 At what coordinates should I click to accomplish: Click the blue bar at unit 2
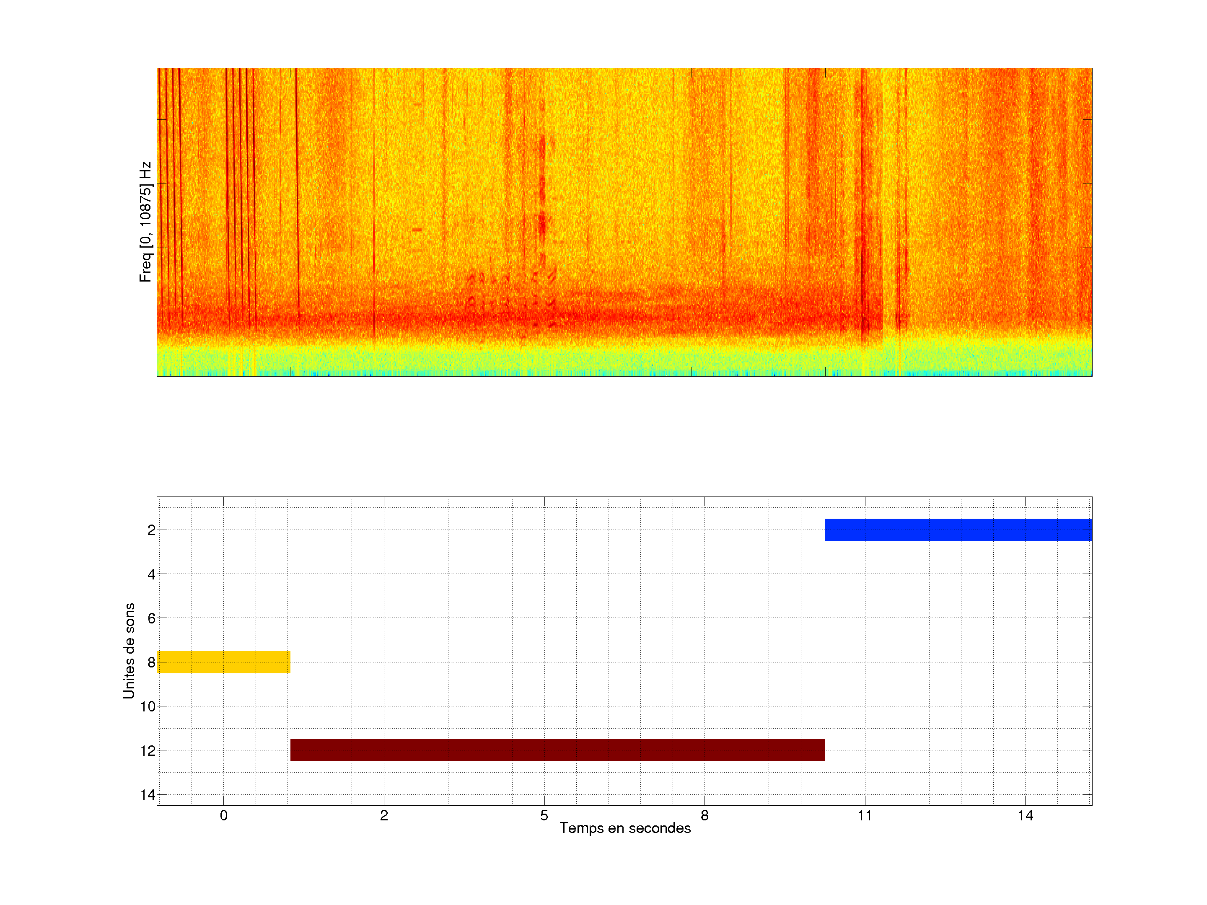[958, 530]
